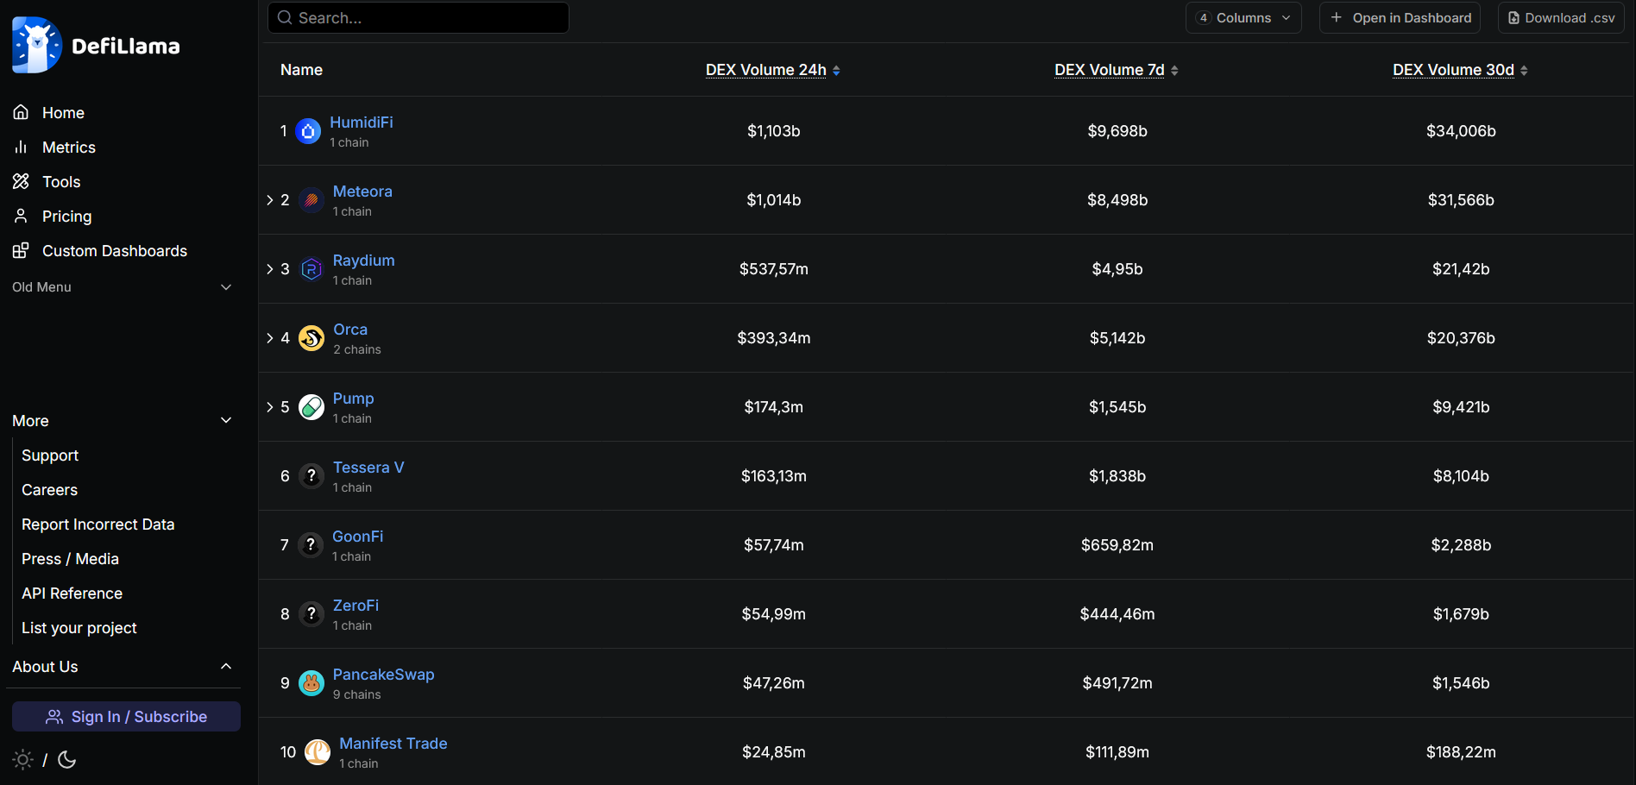Viewport: 1636px width, 785px height.
Task: Click into the Search field
Action: coord(418,18)
